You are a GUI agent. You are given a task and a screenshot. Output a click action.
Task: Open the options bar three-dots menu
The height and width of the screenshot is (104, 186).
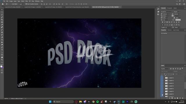[67, 4]
